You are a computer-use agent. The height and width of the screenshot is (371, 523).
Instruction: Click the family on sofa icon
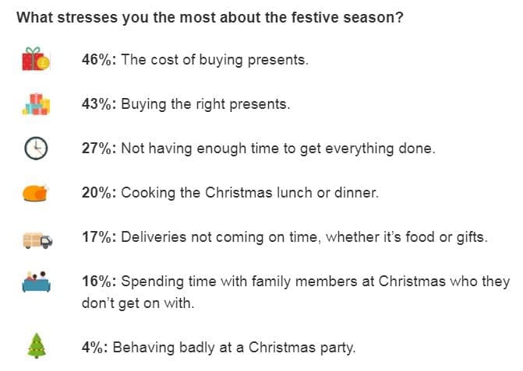(x=36, y=282)
